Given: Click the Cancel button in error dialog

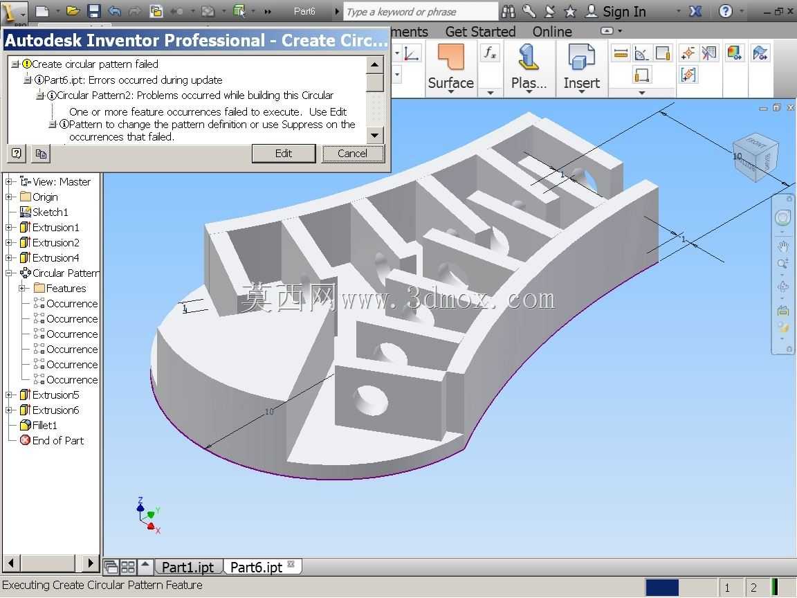Looking at the screenshot, I should (352, 154).
